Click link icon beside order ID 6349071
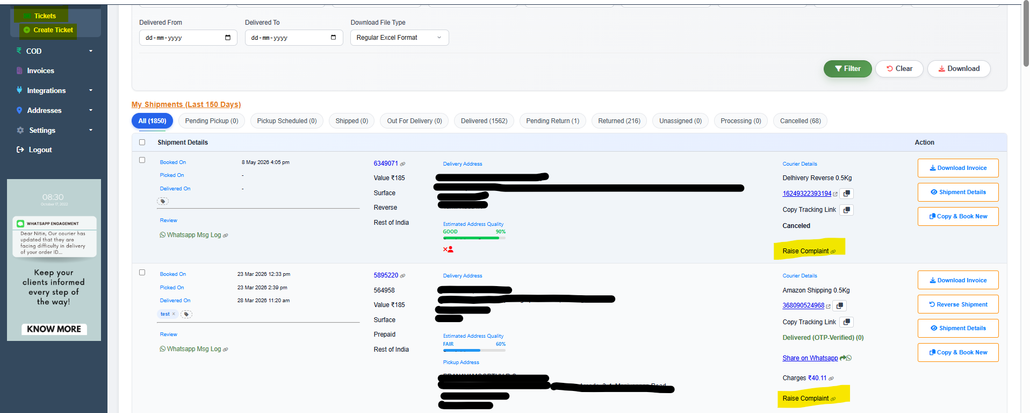Image resolution: width=1030 pixels, height=413 pixels. 403,164
